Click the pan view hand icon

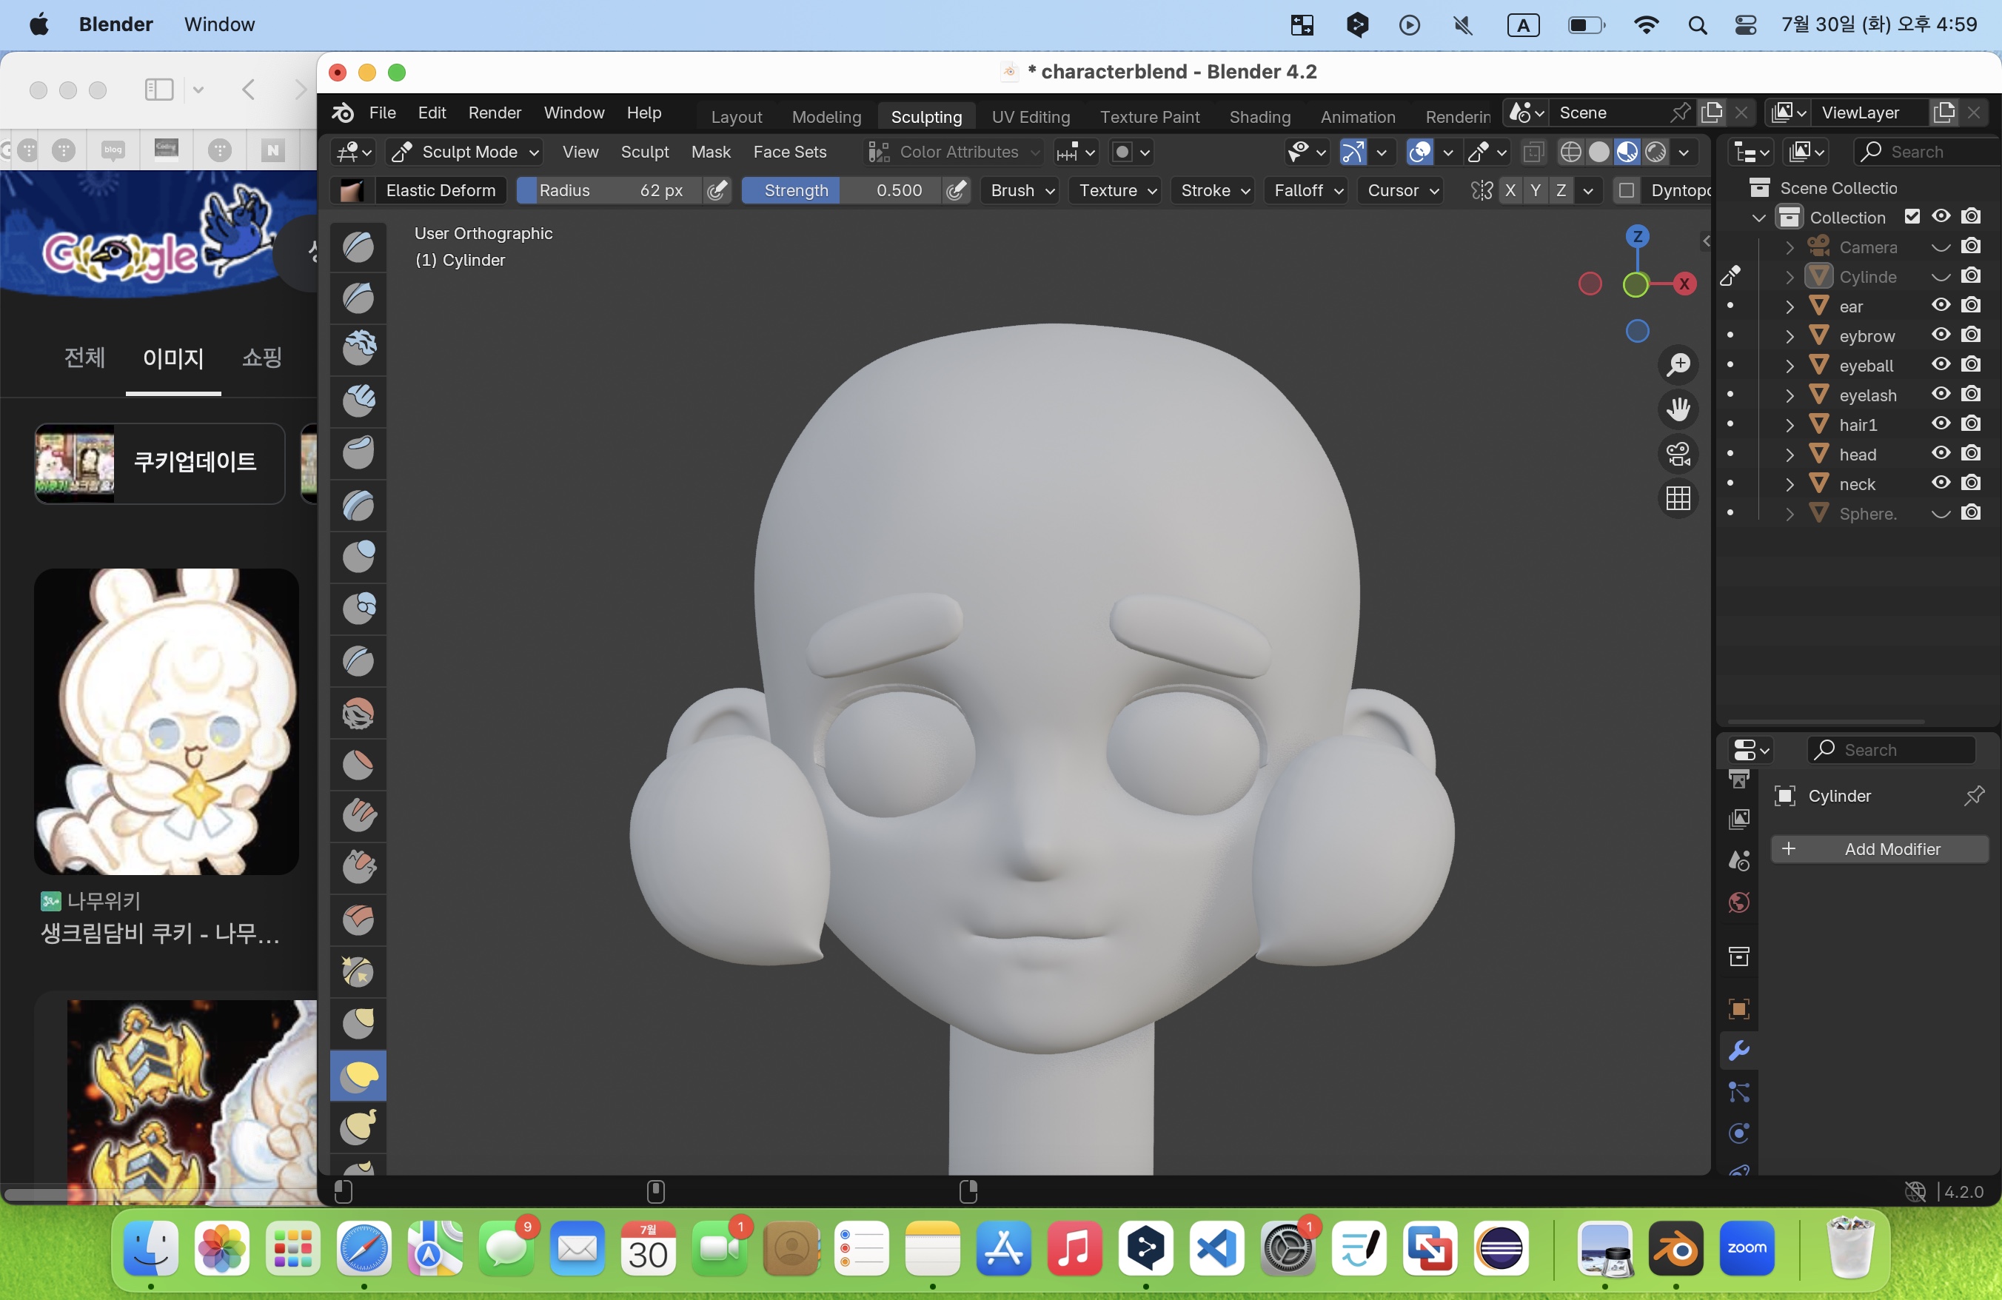point(1678,409)
